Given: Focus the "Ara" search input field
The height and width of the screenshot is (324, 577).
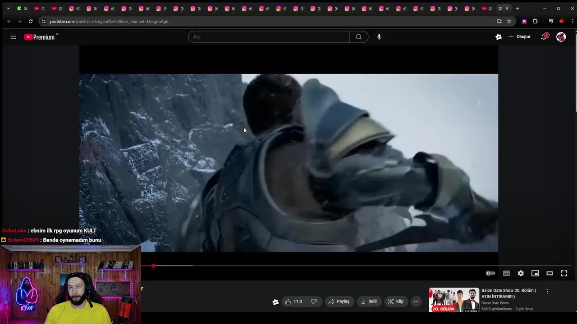Looking at the screenshot, I should pyautogui.click(x=269, y=37).
